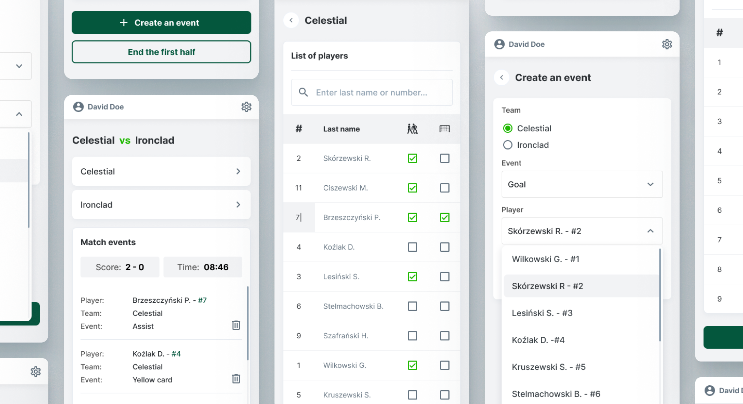Uncheck goal checkbox for Brzeszczyński P.
Screen dimensions: 743x404
coord(445,217)
